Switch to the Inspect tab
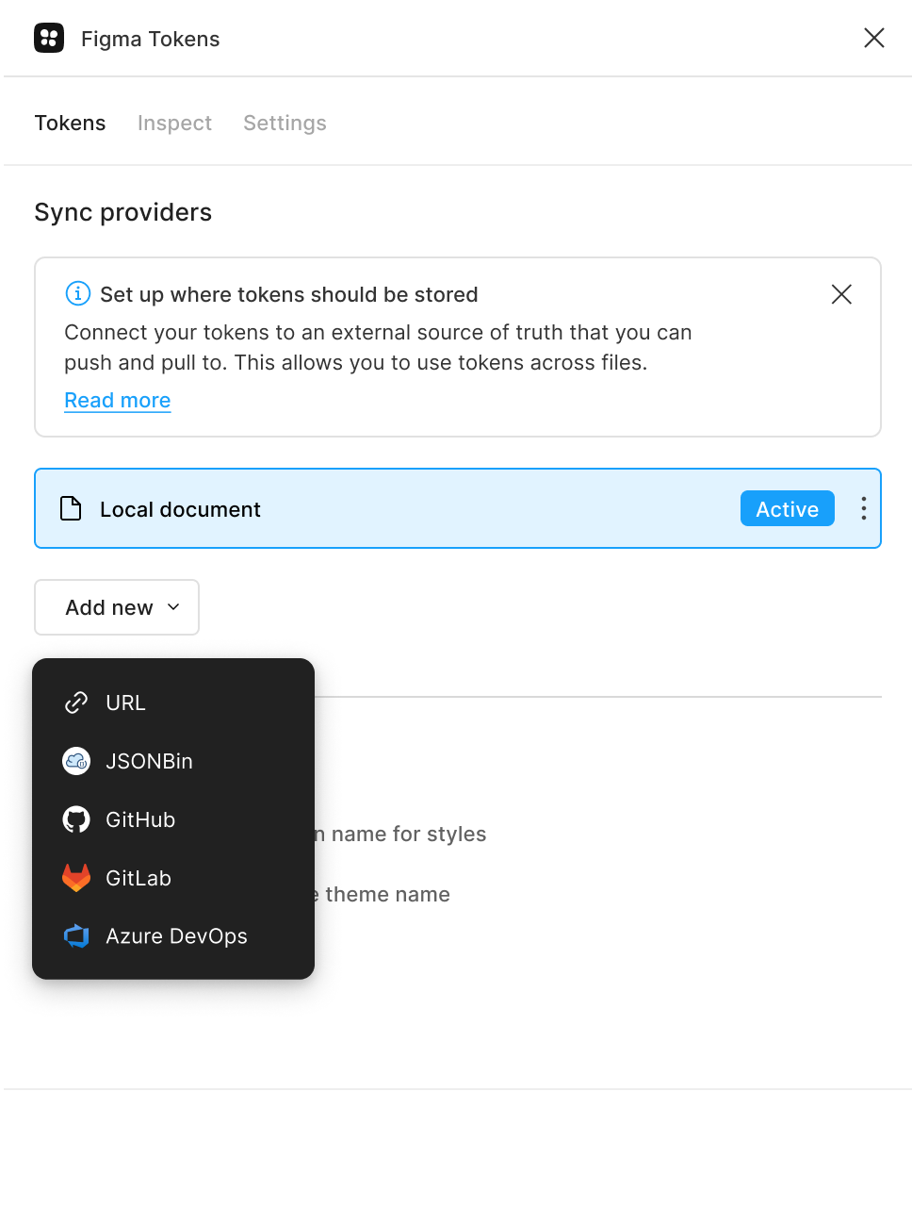This screenshot has width=912, height=1207. pos(174,123)
